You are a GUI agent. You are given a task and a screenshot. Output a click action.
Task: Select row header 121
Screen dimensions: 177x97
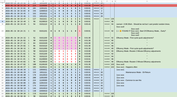pyautogui.click(x=3, y=91)
